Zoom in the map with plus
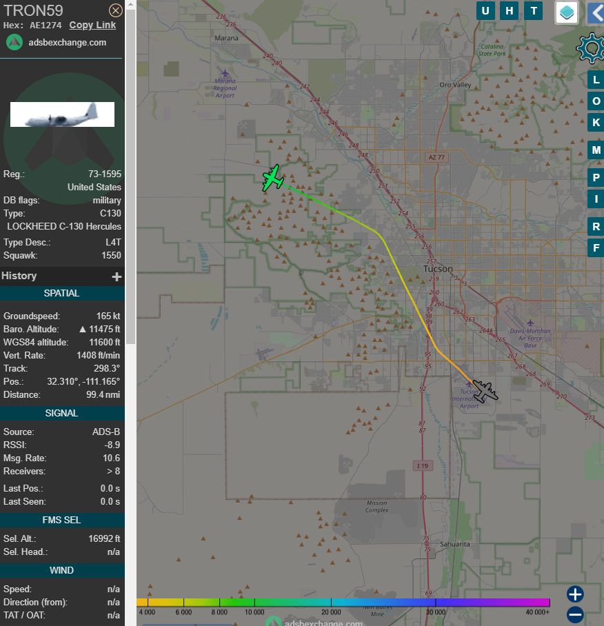 pyautogui.click(x=575, y=594)
